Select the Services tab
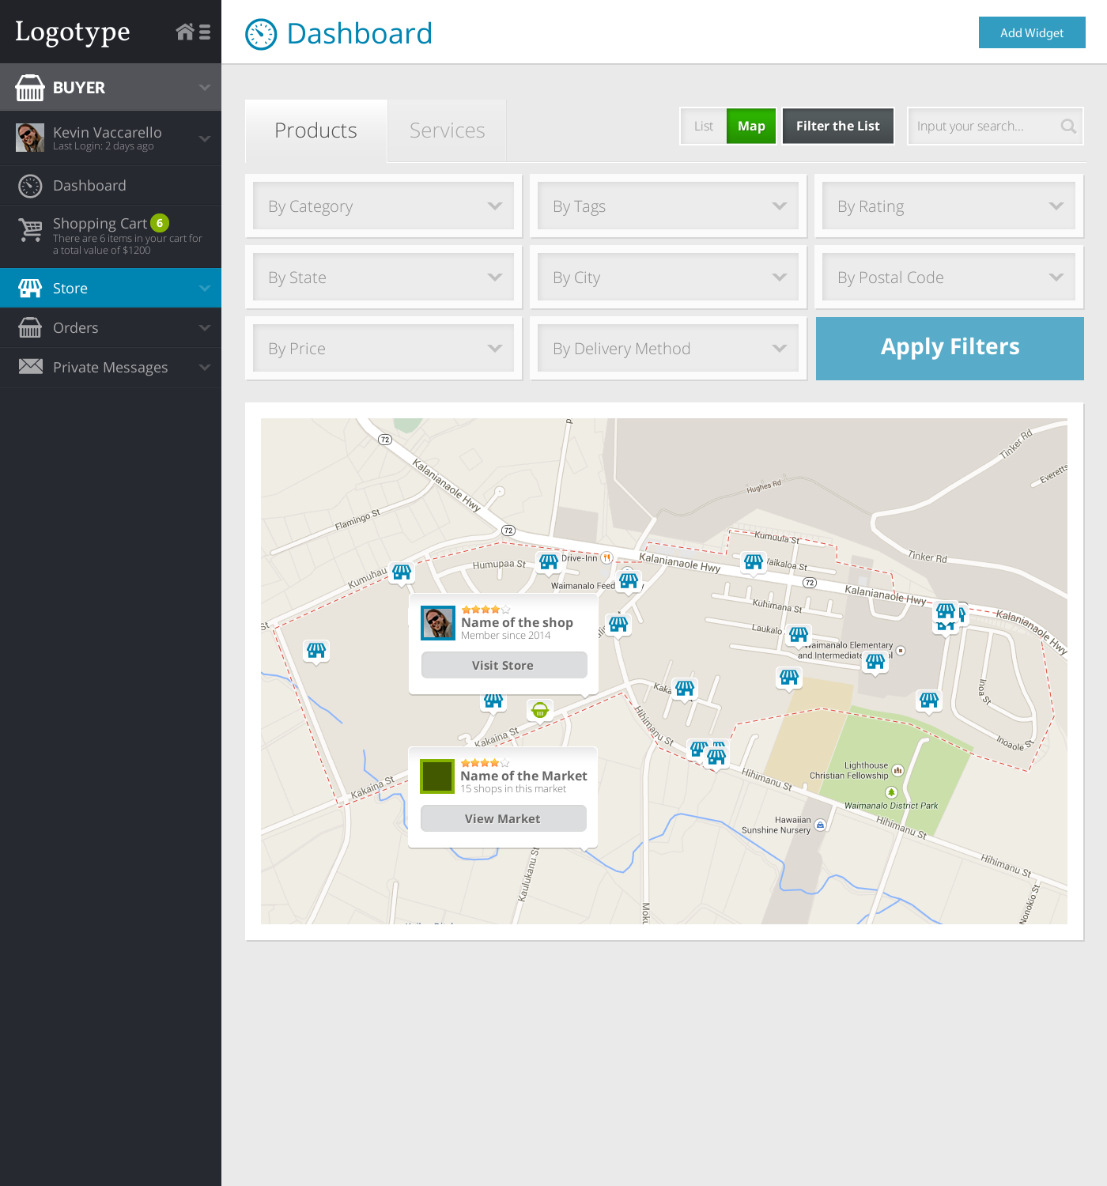Viewport: 1107px width, 1186px height. (x=448, y=130)
